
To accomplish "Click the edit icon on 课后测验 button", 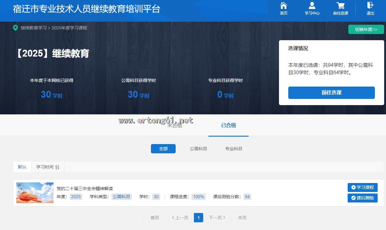I will (x=353, y=198).
